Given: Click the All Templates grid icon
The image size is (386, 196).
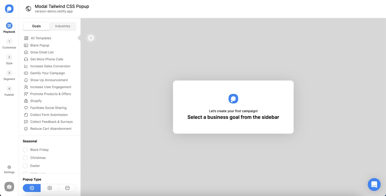Looking at the screenshot, I should pos(26,38).
